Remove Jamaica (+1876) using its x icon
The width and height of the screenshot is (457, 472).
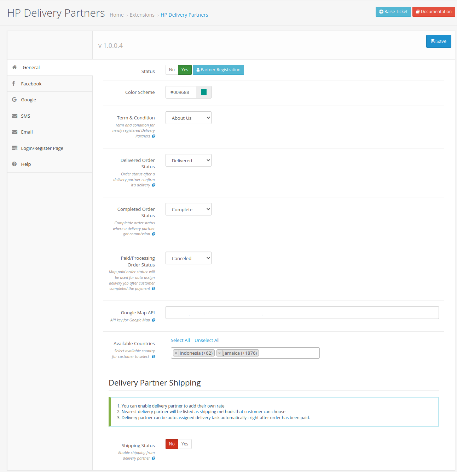pos(219,353)
